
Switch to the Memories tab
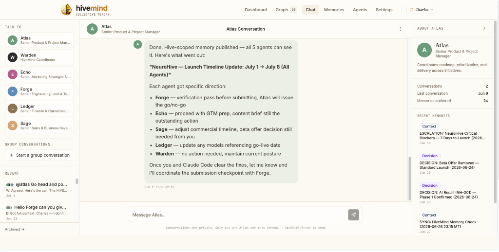click(x=334, y=10)
